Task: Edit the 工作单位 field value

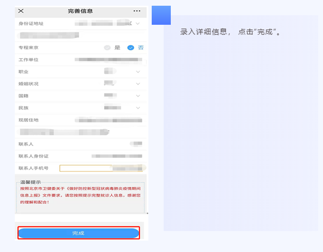Action: (108, 60)
